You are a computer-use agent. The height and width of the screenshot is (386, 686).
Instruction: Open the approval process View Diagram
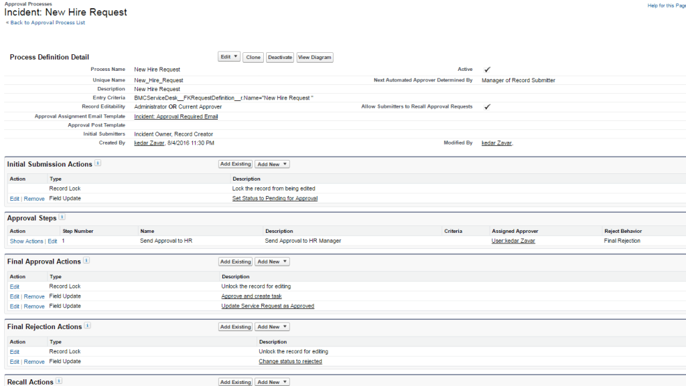pyautogui.click(x=314, y=57)
